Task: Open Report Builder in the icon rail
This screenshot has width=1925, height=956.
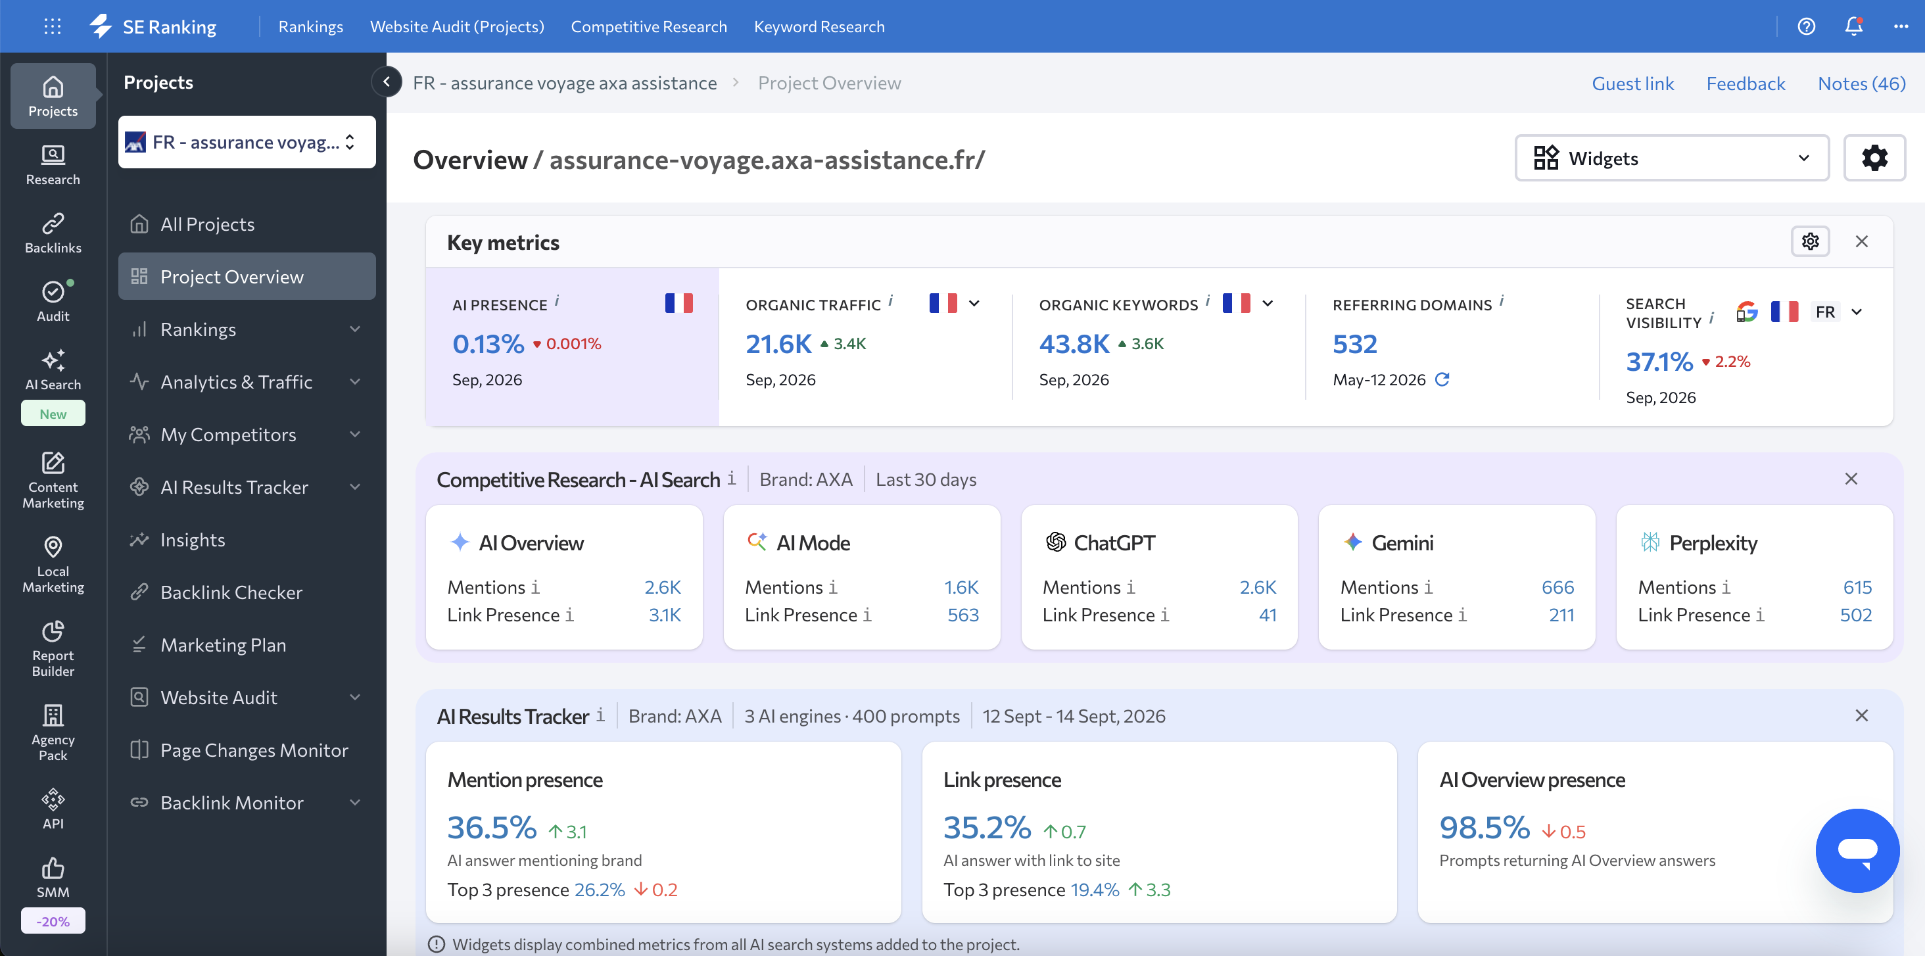Action: tap(53, 649)
